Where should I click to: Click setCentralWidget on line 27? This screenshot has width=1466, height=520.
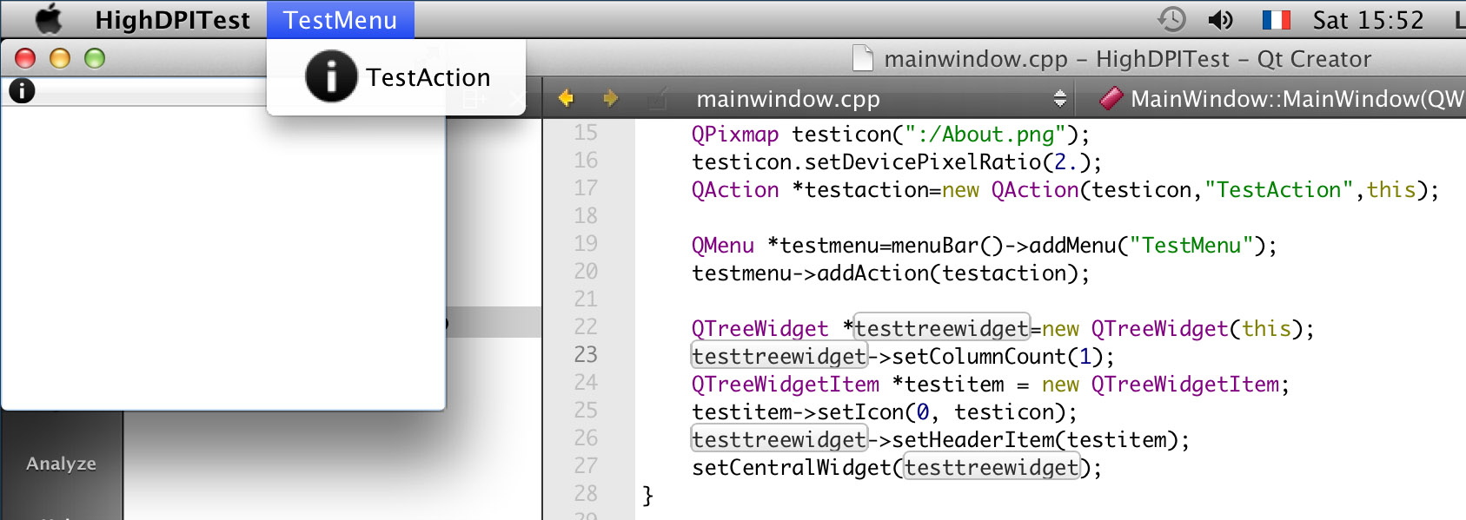[x=791, y=468]
